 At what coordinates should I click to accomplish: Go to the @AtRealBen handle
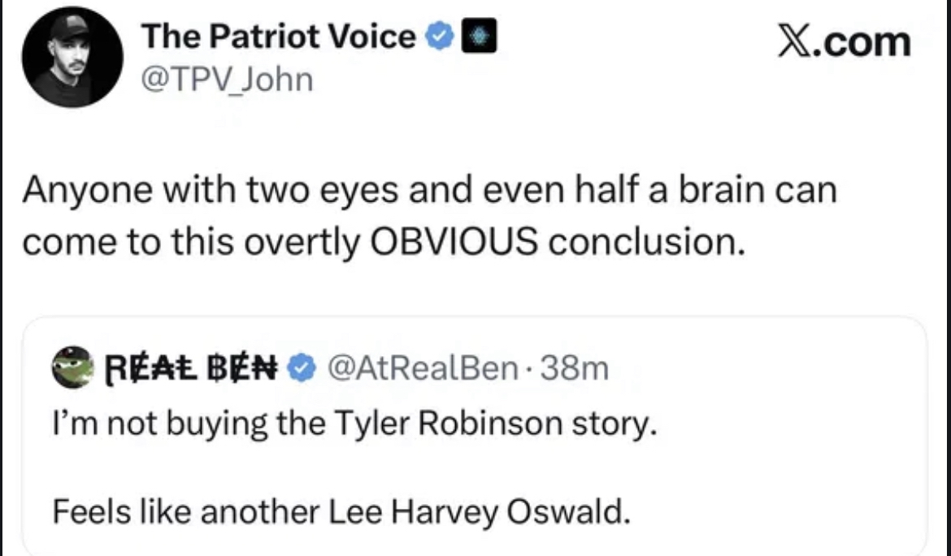tap(421, 370)
